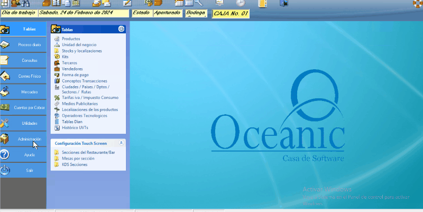Viewport: 423px width, 212px height.
Task: Open the Proceso diario sidebar section
Action: click(x=29, y=45)
